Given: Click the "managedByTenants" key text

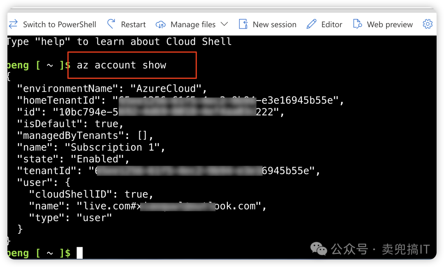Looking at the screenshot, I should (x=71, y=136).
